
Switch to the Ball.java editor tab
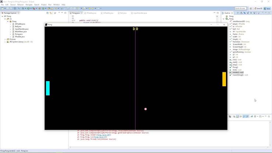[122, 13]
